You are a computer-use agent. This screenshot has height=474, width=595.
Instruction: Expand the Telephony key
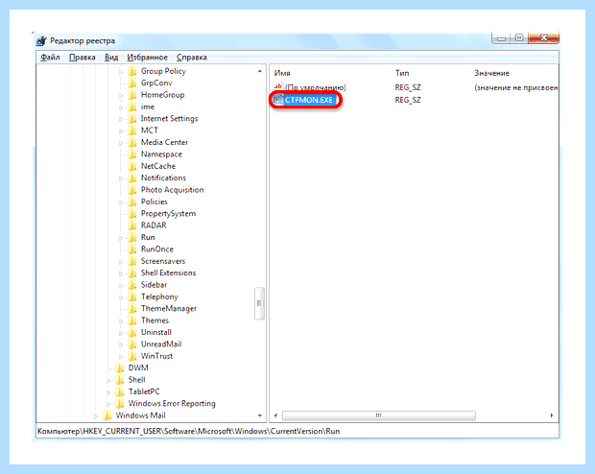pos(121,297)
